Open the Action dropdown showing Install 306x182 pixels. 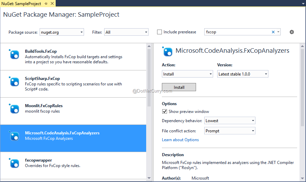click(x=187, y=74)
